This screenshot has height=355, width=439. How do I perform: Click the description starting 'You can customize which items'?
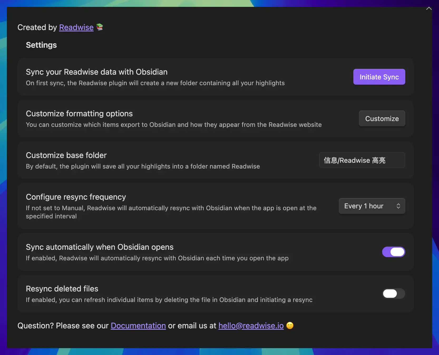(x=174, y=125)
